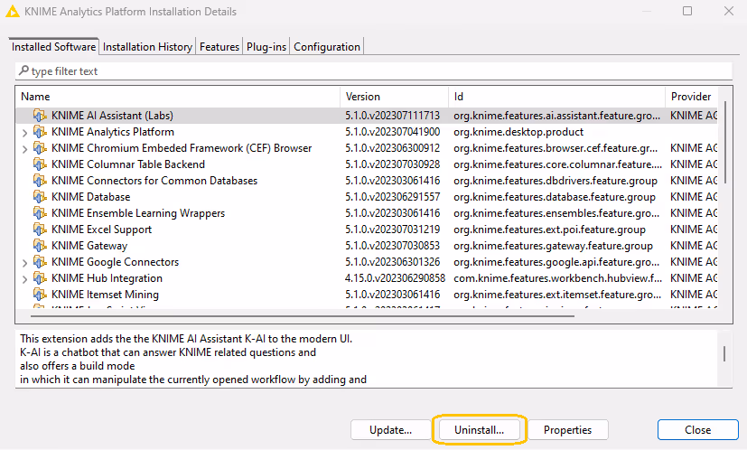This screenshot has height=450, width=747.
Task: Select the KNIME Excel Support row
Action: 367,229
